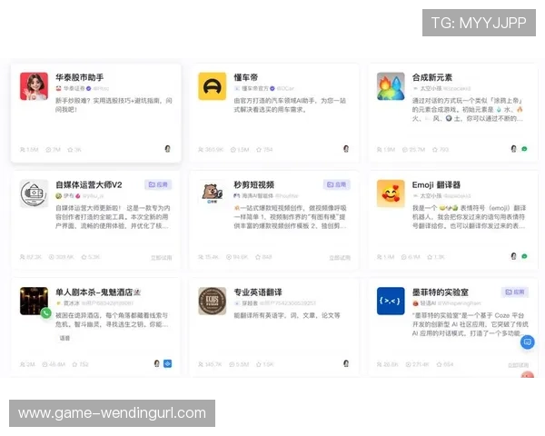Click author 太空小孩 on Emoji 翻译器 card
The height and width of the screenshot is (436, 545).
[431, 196]
